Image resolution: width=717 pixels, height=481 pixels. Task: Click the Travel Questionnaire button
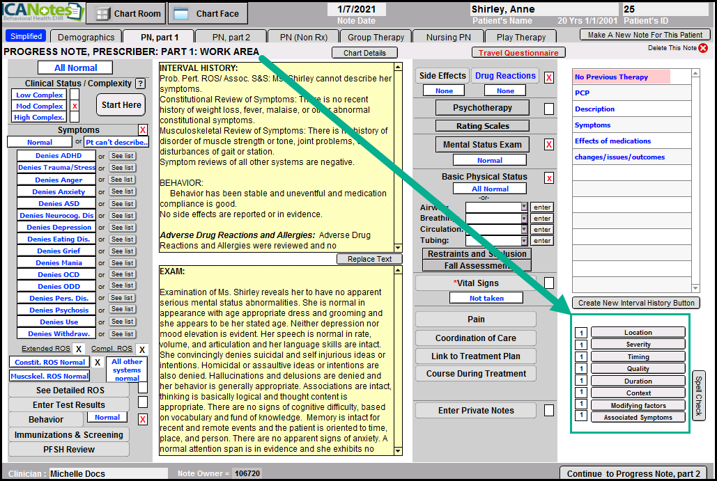518,53
